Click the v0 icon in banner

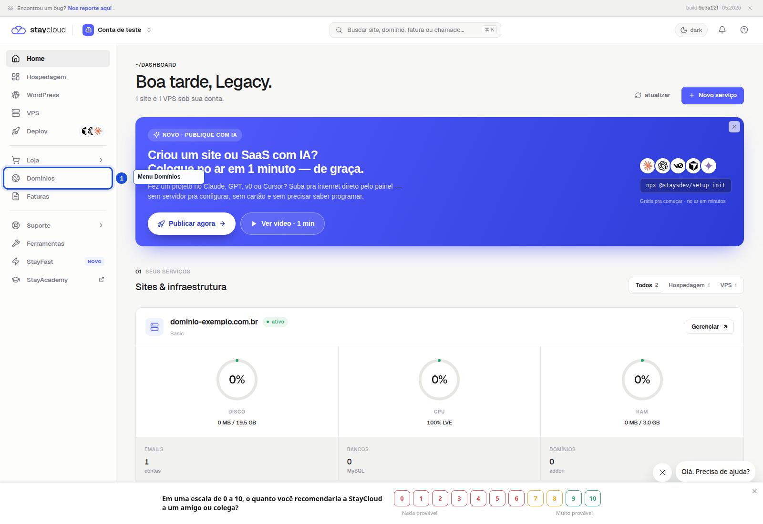click(x=678, y=166)
